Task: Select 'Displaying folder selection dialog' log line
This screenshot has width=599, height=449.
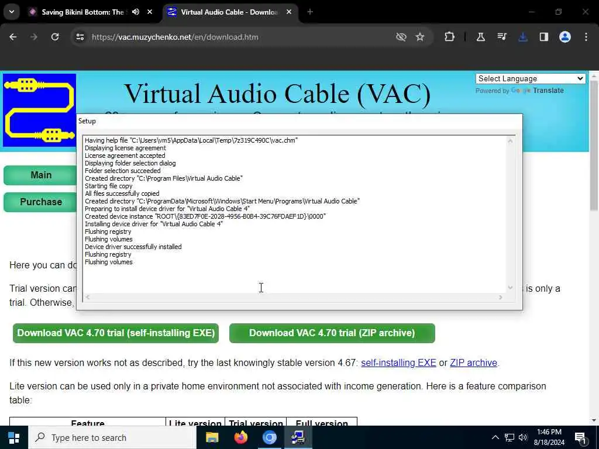Action: (x=130, y=163)
